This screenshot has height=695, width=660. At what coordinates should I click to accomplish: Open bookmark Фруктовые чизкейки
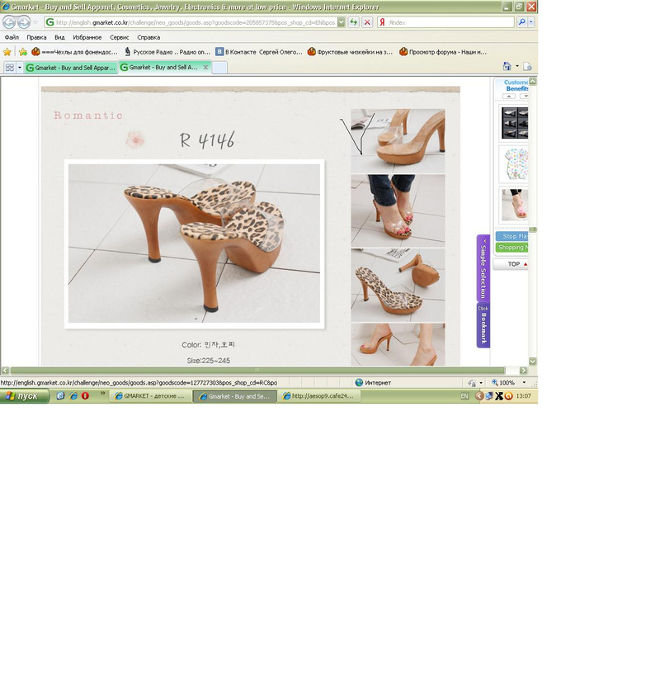coord(350,52)
